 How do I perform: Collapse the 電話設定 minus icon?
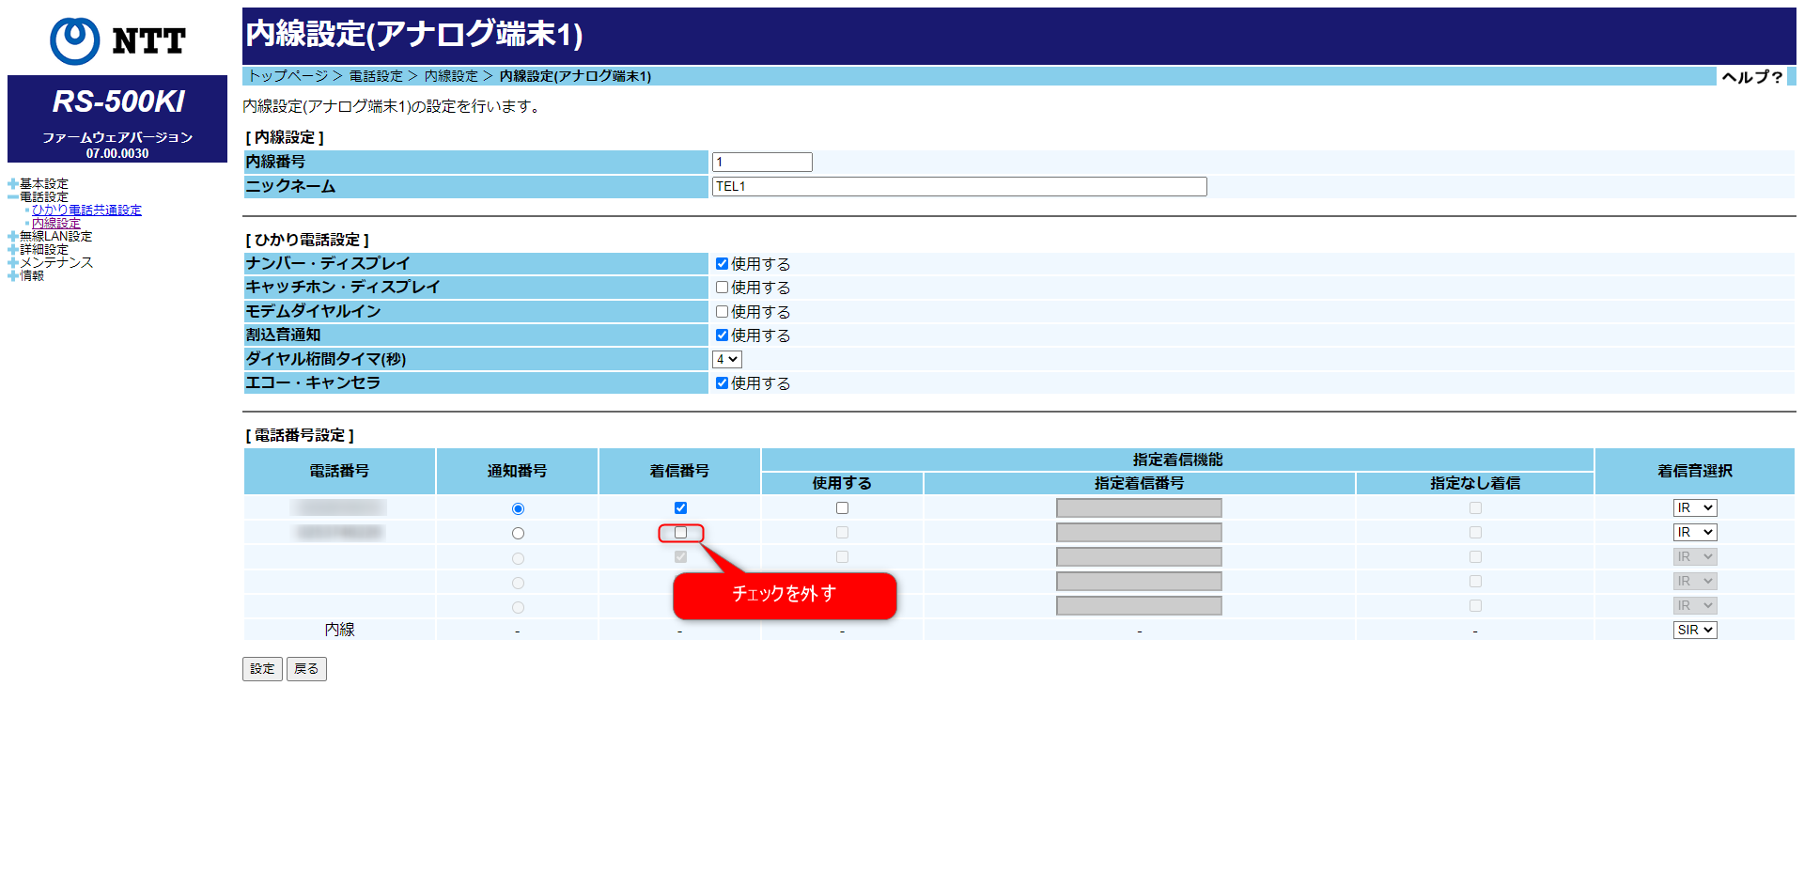(12, 197)
